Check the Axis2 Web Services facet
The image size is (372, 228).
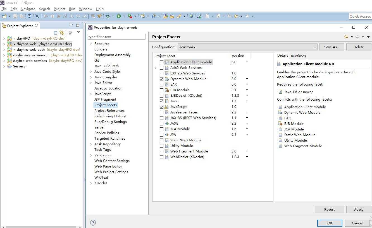(161, 68)
